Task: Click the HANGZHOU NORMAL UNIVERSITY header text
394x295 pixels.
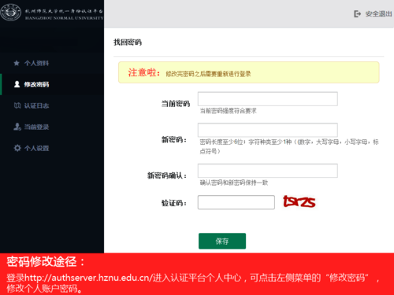Action: 65,18
